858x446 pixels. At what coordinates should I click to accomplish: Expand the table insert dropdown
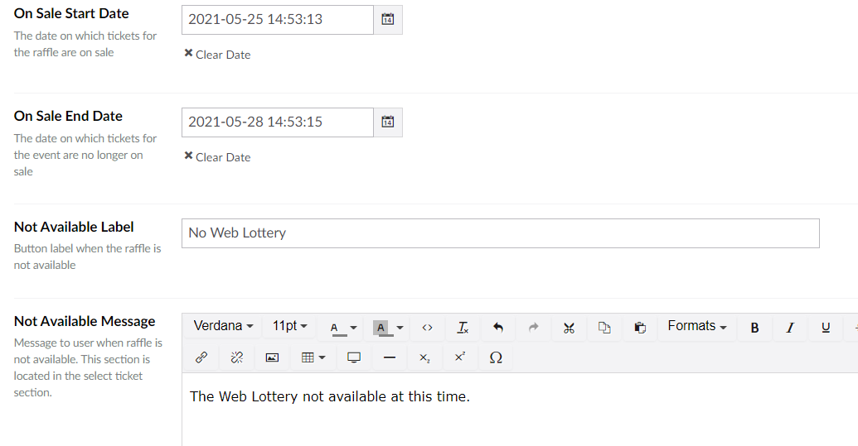click(x=313, y=357)
